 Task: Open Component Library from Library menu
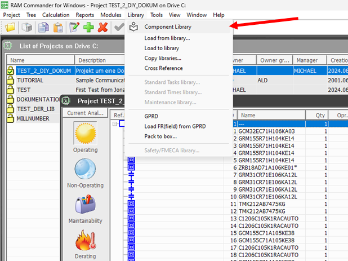point(168,26)
